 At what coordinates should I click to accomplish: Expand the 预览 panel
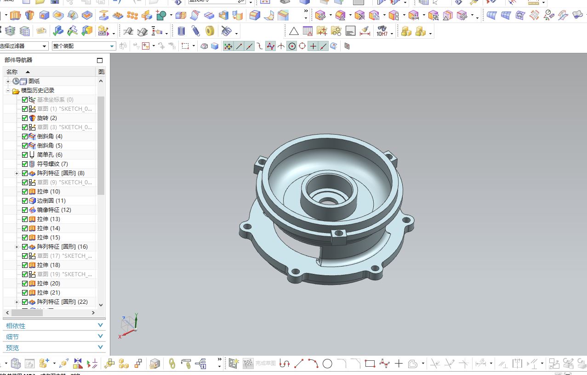pyautogui.click(x=54, y=347)
